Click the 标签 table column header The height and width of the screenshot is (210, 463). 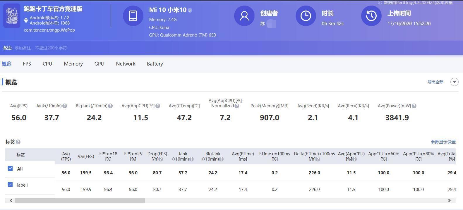point(20,155)
